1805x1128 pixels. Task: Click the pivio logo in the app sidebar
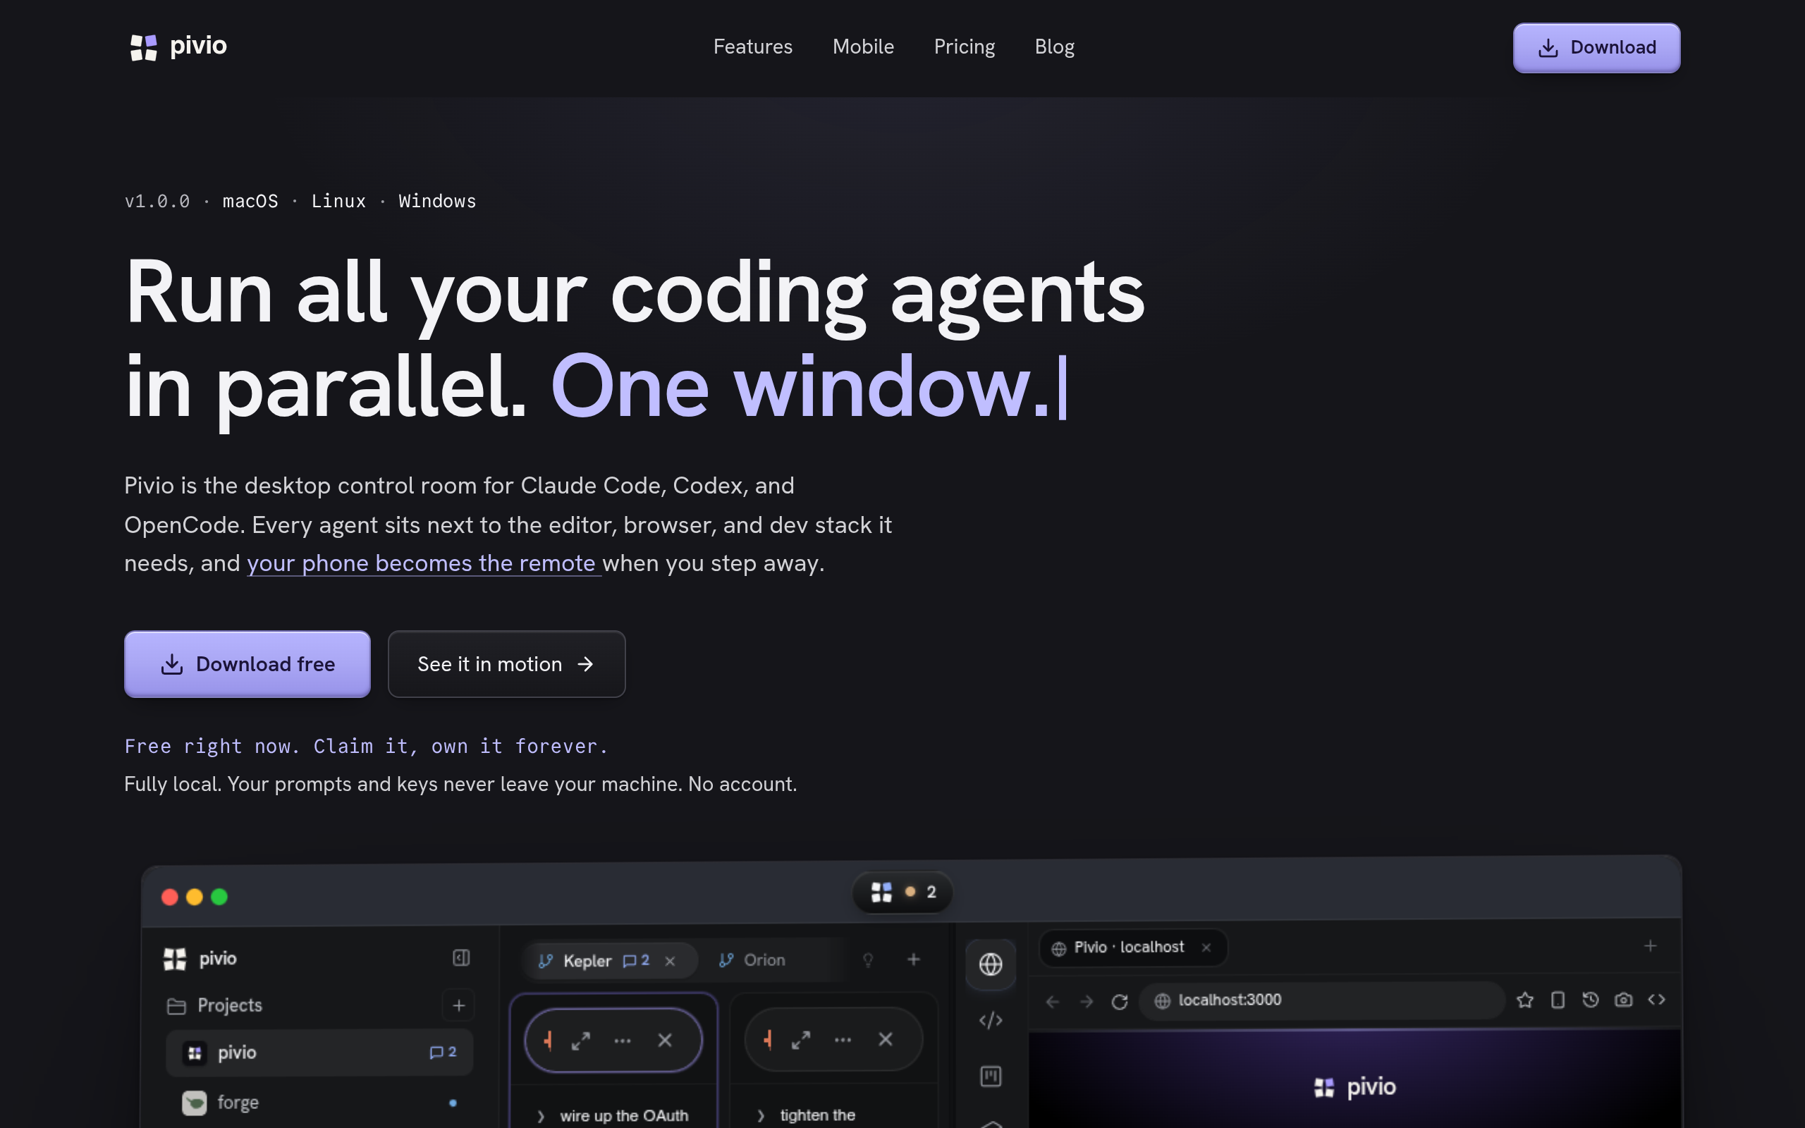point(200,959)
